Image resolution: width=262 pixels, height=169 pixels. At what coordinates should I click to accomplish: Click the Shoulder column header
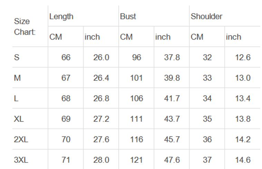pos(206,16)
